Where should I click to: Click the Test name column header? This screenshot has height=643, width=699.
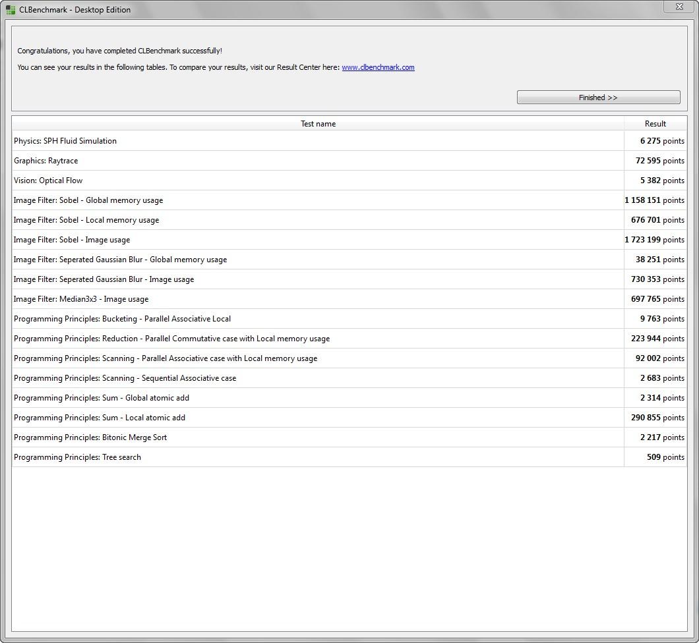pyautogui.click(x=318, y=124)
